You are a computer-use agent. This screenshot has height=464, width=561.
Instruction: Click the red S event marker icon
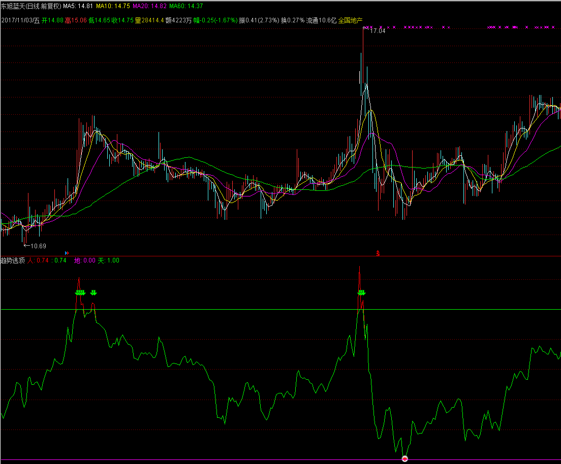point(378,253)
